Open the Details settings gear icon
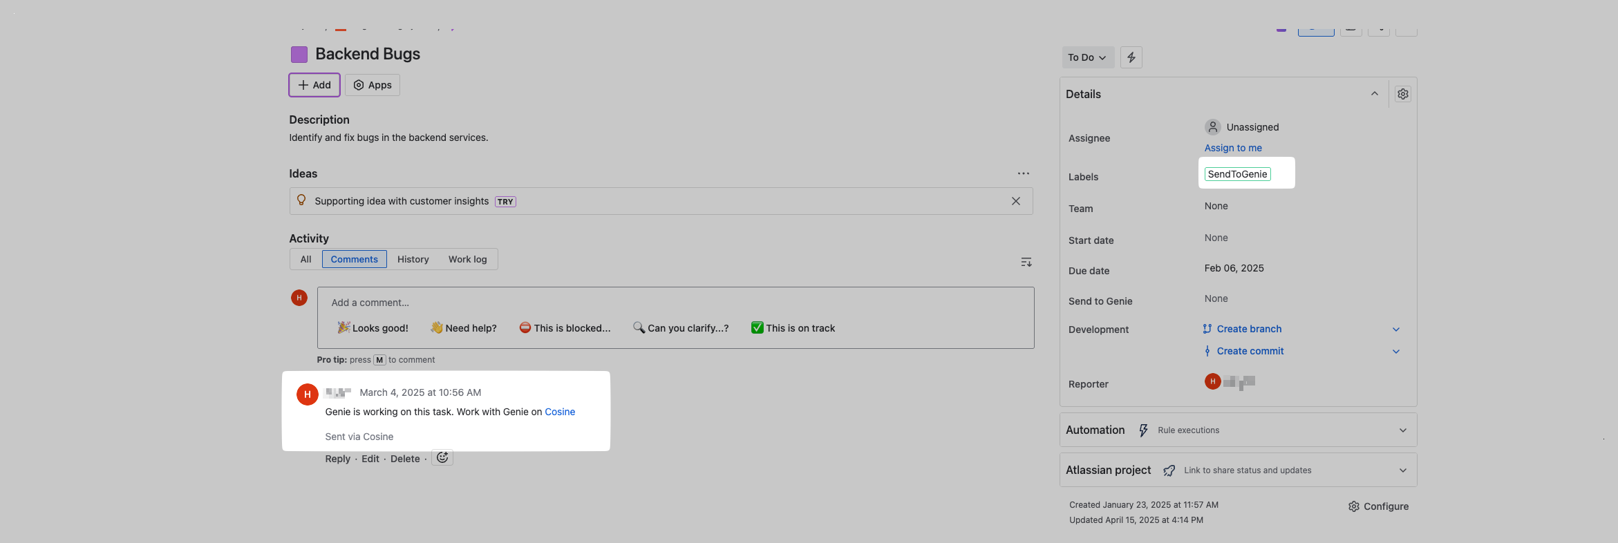The image size is (1618, 543). tap(1402, 94)
